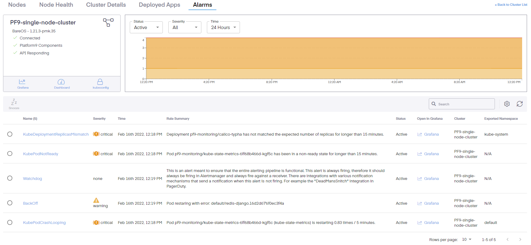Open the Deployed Apps tab
The width and height of the screenshot is (531, 245).
pos(159,5)
